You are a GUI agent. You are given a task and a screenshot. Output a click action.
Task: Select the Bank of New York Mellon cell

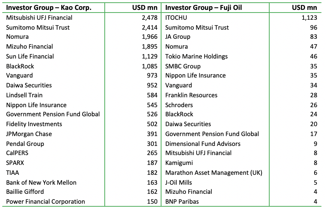(x=41, y=182)
